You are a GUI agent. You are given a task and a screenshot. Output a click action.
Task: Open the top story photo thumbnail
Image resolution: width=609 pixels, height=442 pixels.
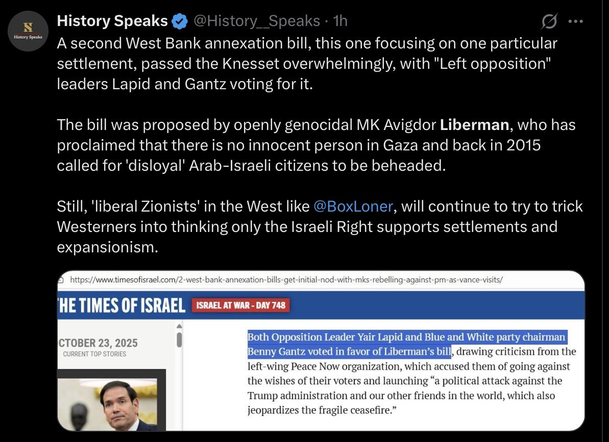(111, 400)
